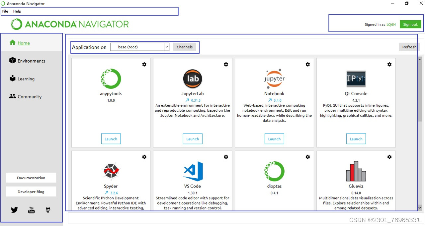
Task: Open the Help menu
Action: pyautogui.click(x=17, y=11)
